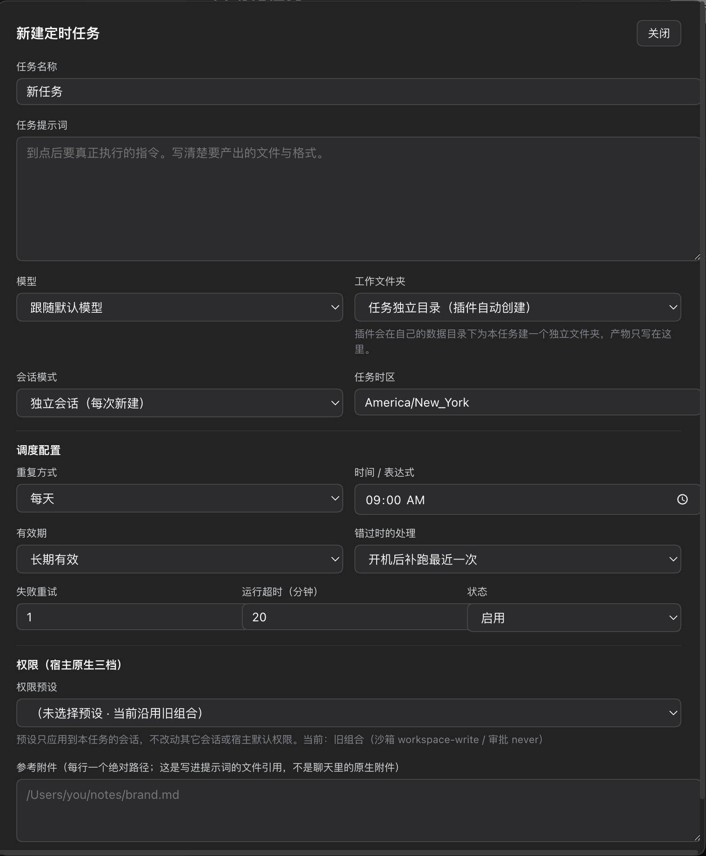
Task: Focus the 任务提示词 text area
Action: (358, 199)
